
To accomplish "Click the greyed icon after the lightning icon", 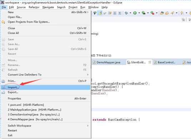I will (x=105, y=13).
